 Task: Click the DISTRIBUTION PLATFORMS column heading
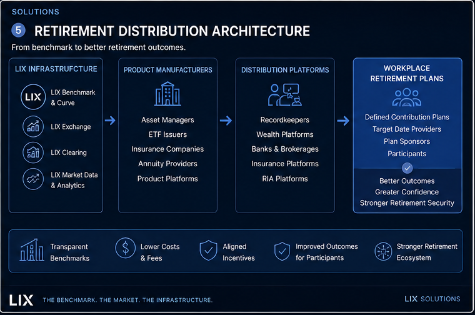285,70
